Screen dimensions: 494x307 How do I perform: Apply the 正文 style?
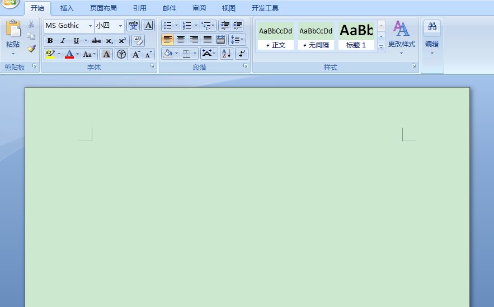click(276, 36)
